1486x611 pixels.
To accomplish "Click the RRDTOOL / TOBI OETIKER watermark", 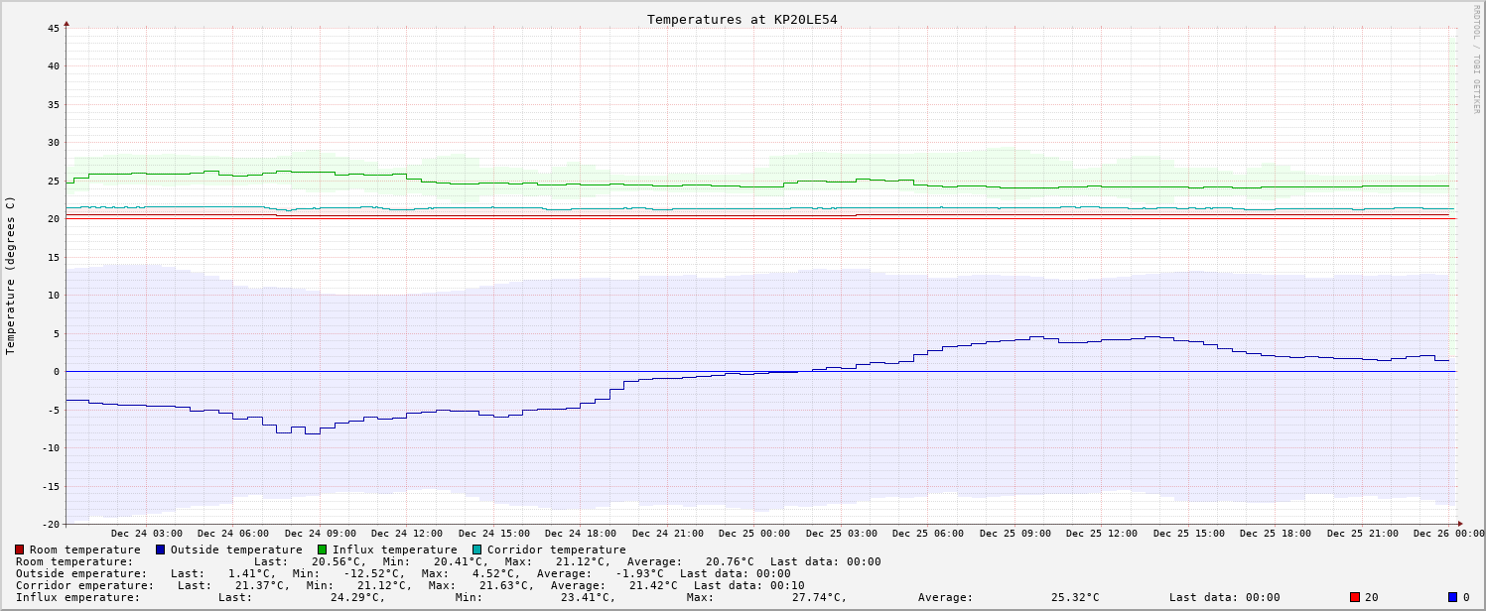I will click(1476, 59).
